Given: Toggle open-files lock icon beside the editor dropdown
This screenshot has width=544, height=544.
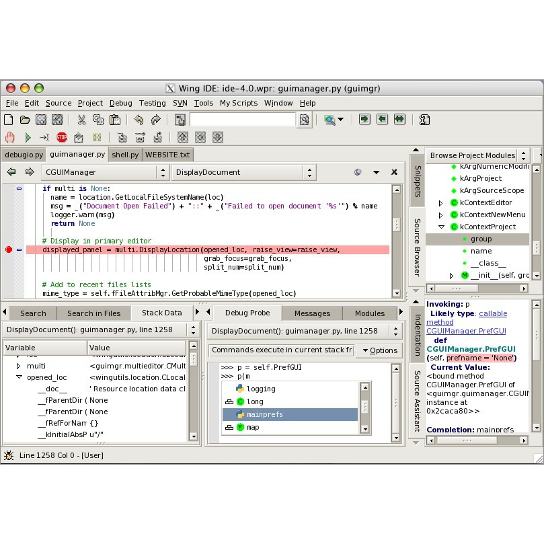Looking at the screenshot, I should click(356, 172).
